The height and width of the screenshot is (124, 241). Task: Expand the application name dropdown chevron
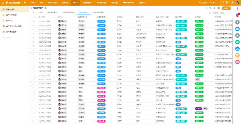coord(21,3)
